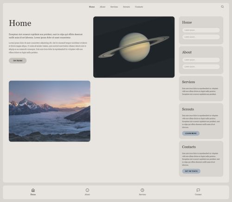Tap the Home icon in bottom bar

tap(33, 190)
